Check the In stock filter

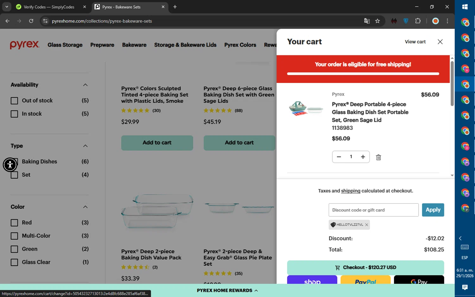(x=14, y=114)
